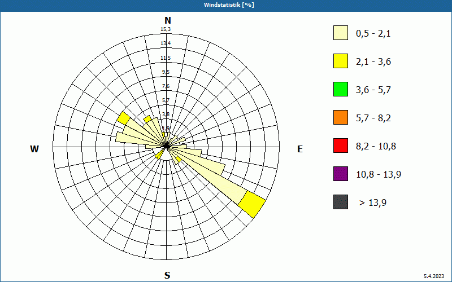Click the radial axis value 5,7
The image size is (452, 282).
[166, 100]
